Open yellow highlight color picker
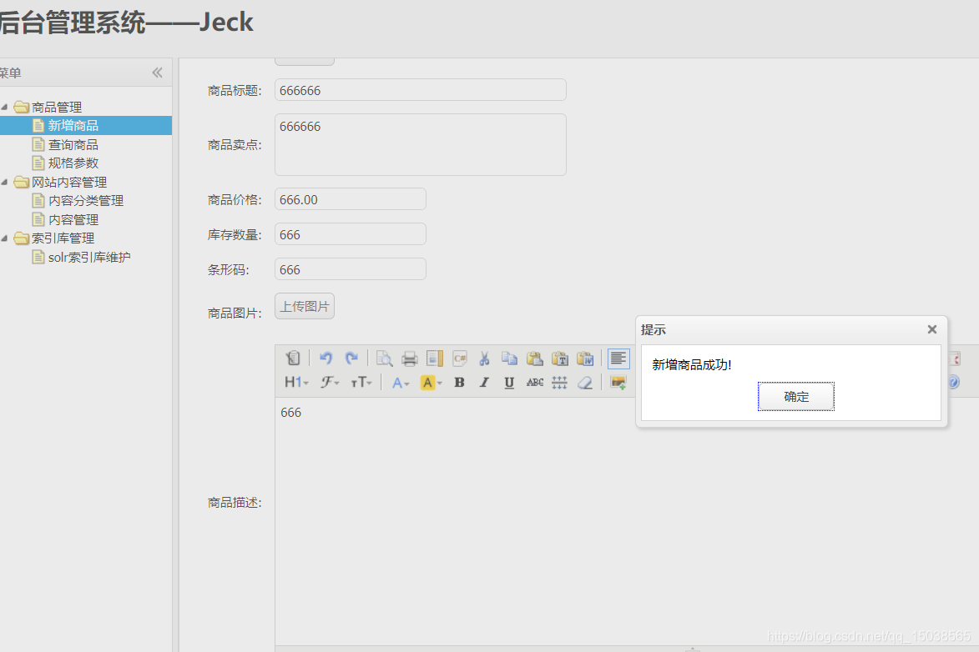Viewport: 979px width, 652px height. (x=431, y=383)
